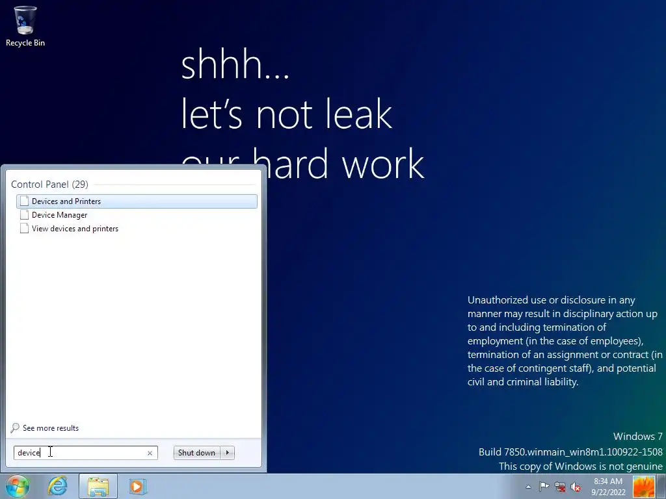Open Windows Explorer folder icon on taskbar
The width and height of the screenshot is (666, 499).
(98, 486)
